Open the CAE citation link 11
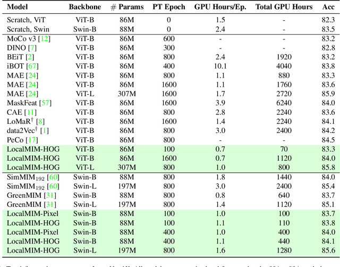This screenshot has width=340, height=267. (30, 112)
